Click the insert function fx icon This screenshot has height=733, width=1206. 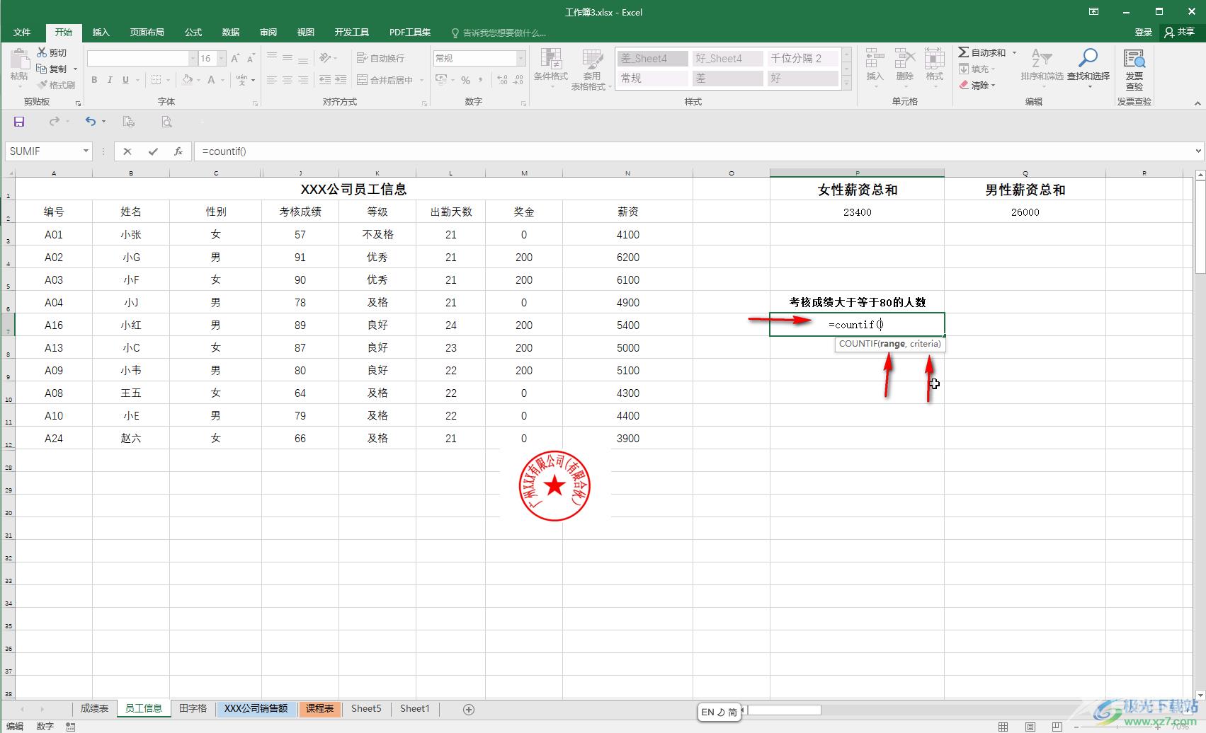click(x=178, y=151)
